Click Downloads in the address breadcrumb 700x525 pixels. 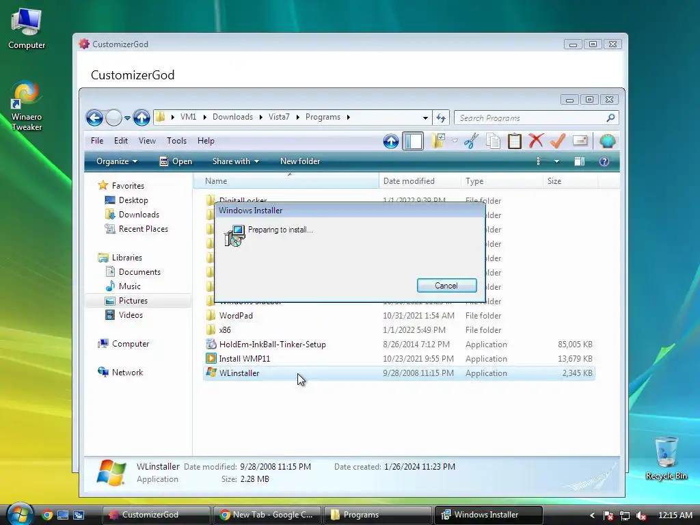(232, 117)
